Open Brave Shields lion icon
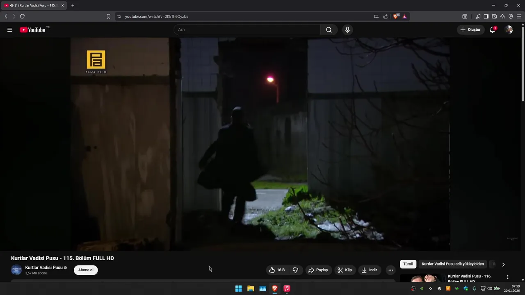The image size is (525, 295). [x=396, y=16]
